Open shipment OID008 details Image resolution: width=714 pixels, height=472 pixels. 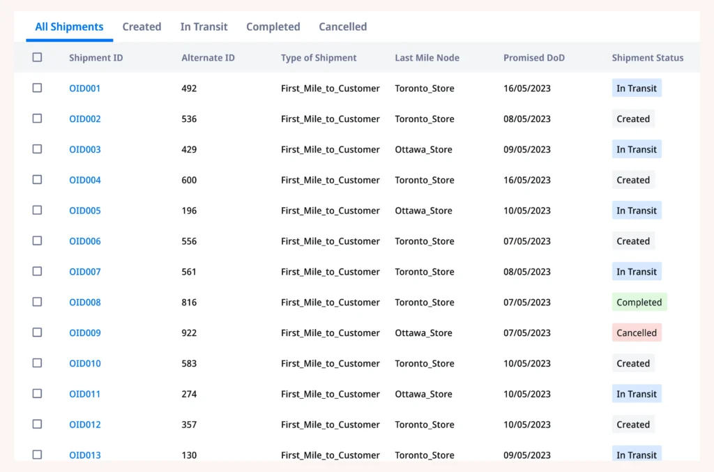84,302
